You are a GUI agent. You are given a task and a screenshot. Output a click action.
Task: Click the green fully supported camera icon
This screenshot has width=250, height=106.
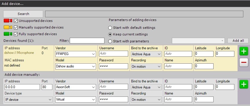click(x=8, y=34)
